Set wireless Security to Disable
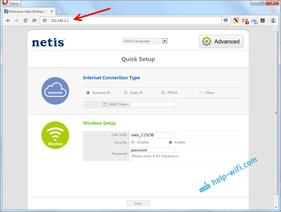Image resolution: width=281 pixels, height=212 pixels. 133,142
